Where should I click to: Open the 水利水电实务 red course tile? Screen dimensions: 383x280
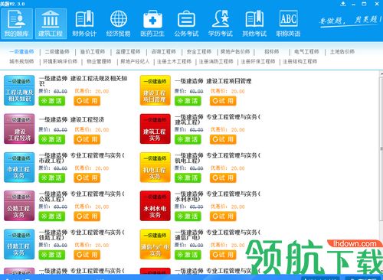pos(155,206)
